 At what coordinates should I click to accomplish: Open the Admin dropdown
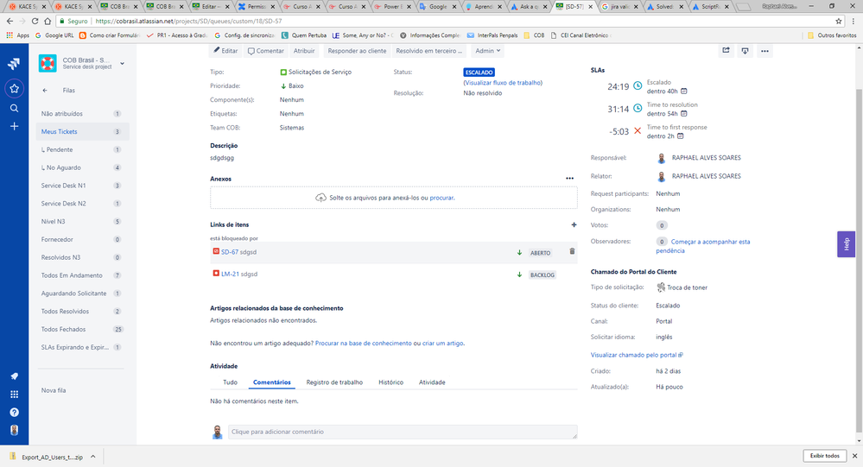(487, 51)
